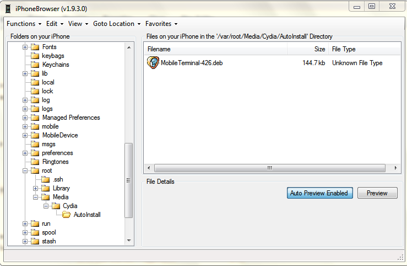Click the open AutoInstall folder icon
The image size is (407, 266).
[x=67, y=215]
